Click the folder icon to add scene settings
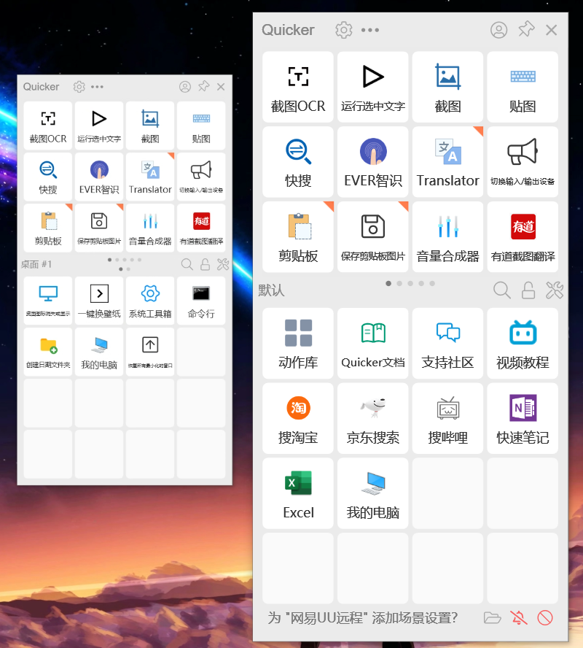Image resolution: width=583 pixels, height=648 pixels. point(492,618)
